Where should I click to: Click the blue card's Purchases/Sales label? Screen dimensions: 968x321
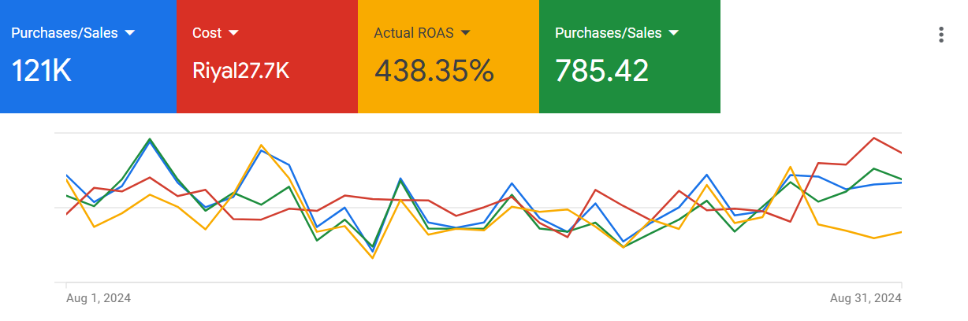tap(64, 33)
